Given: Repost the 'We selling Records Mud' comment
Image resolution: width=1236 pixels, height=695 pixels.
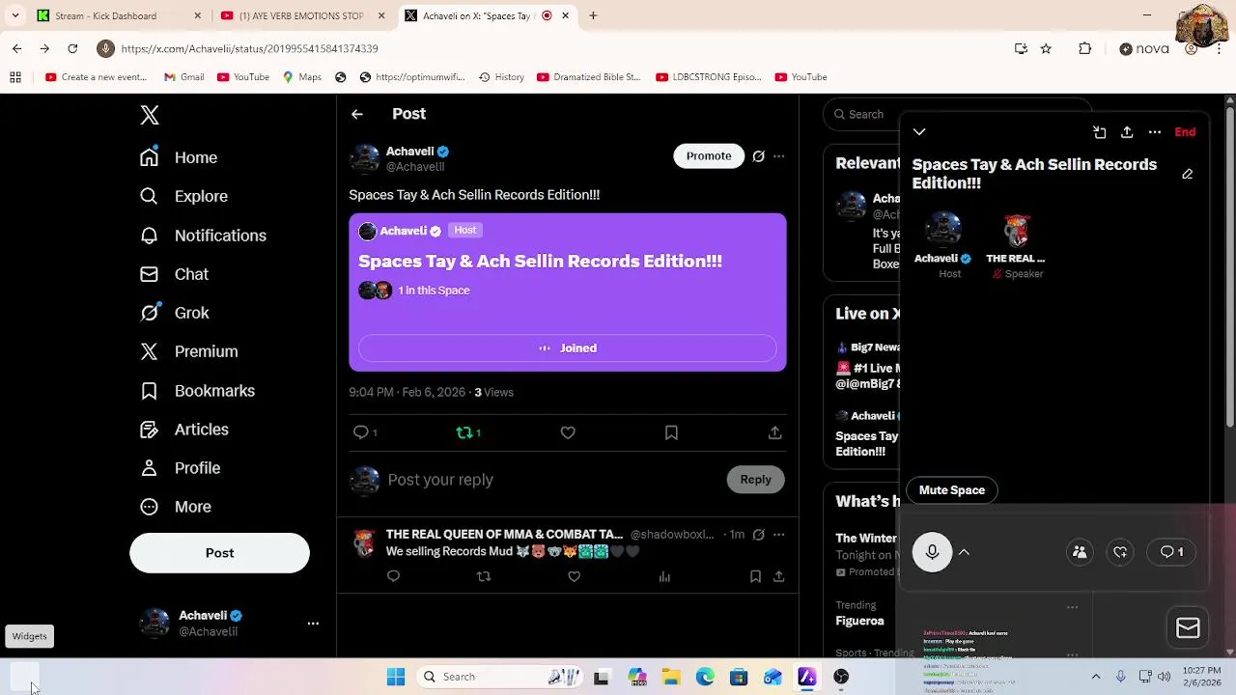Looking at the screenshot, I should click(484, 576).
